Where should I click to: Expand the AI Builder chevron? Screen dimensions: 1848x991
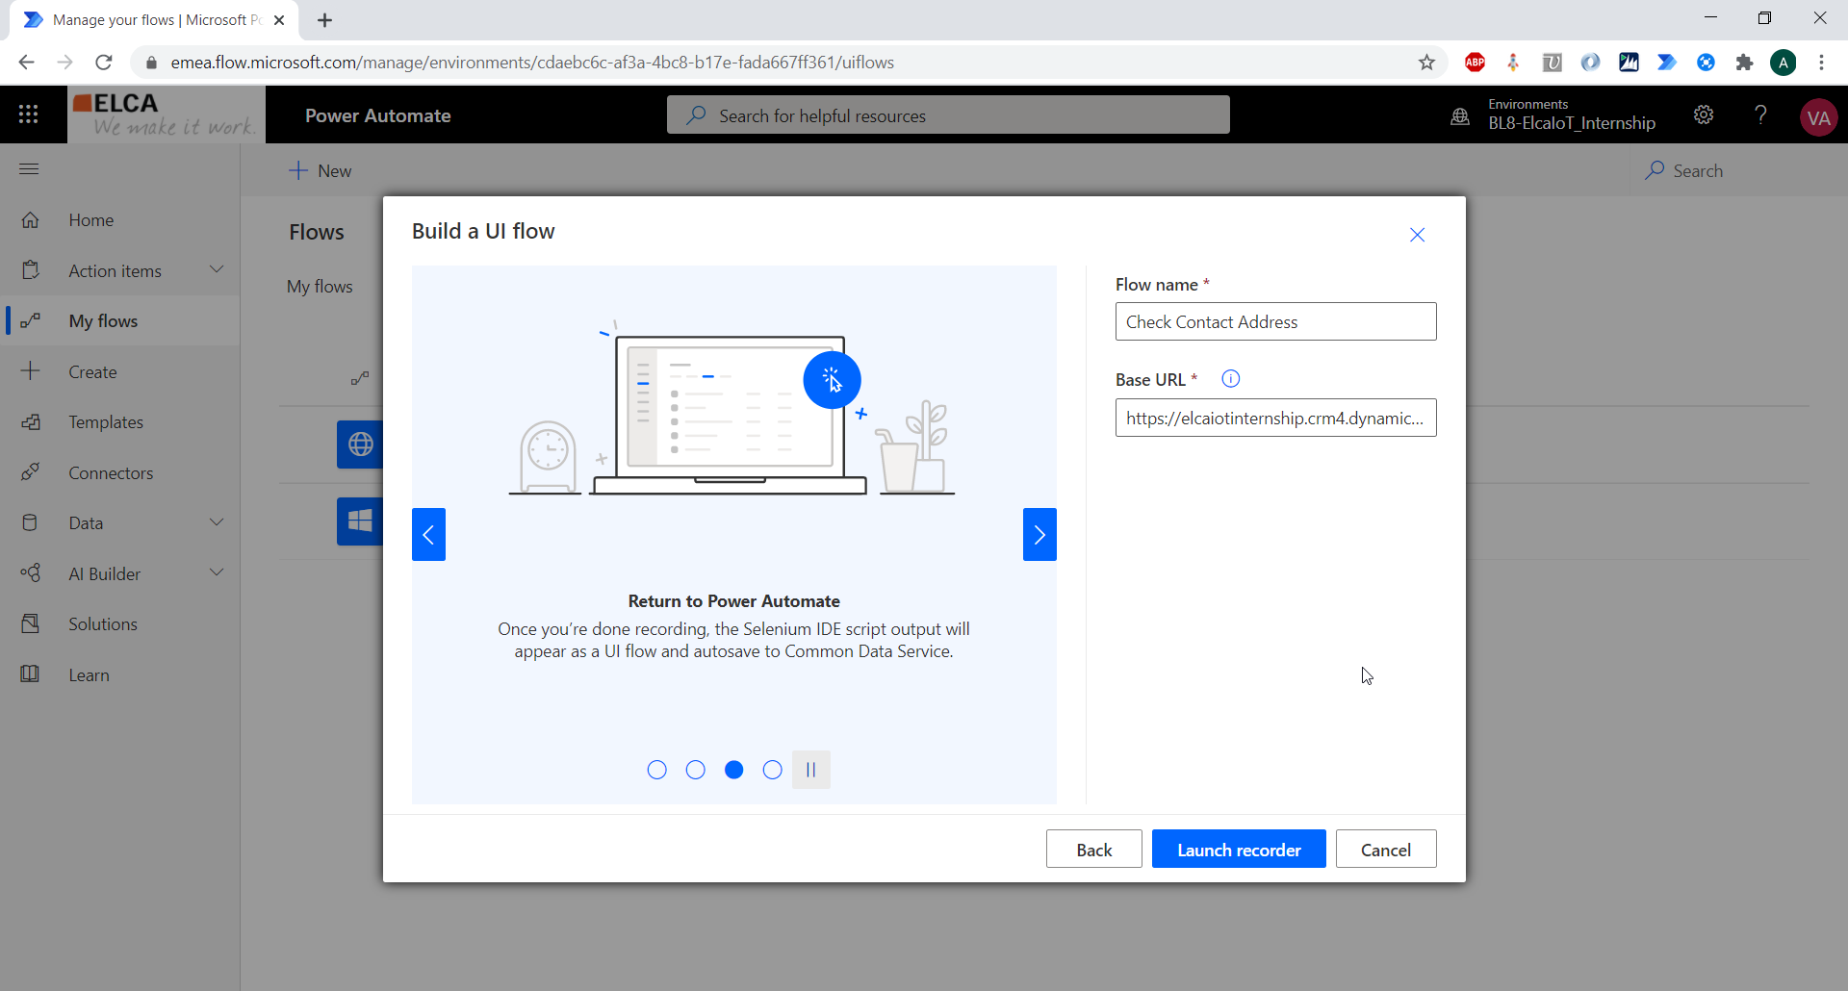point(217,573)
